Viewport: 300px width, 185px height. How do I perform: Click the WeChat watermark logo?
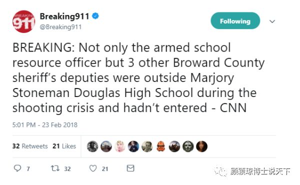(x=220, y=171)
